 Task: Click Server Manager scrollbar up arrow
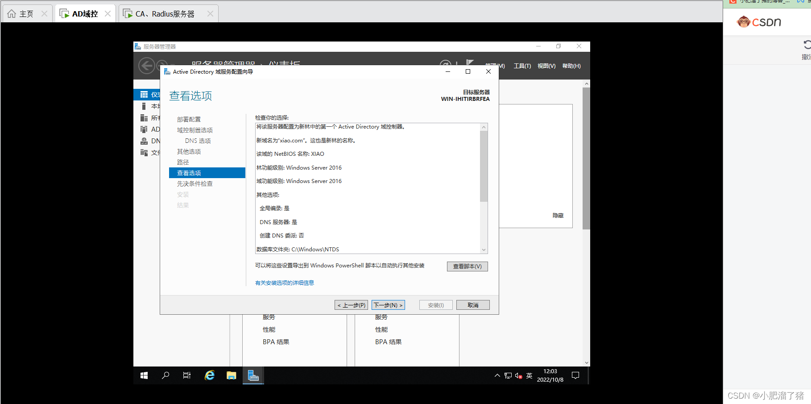point(587,83)
